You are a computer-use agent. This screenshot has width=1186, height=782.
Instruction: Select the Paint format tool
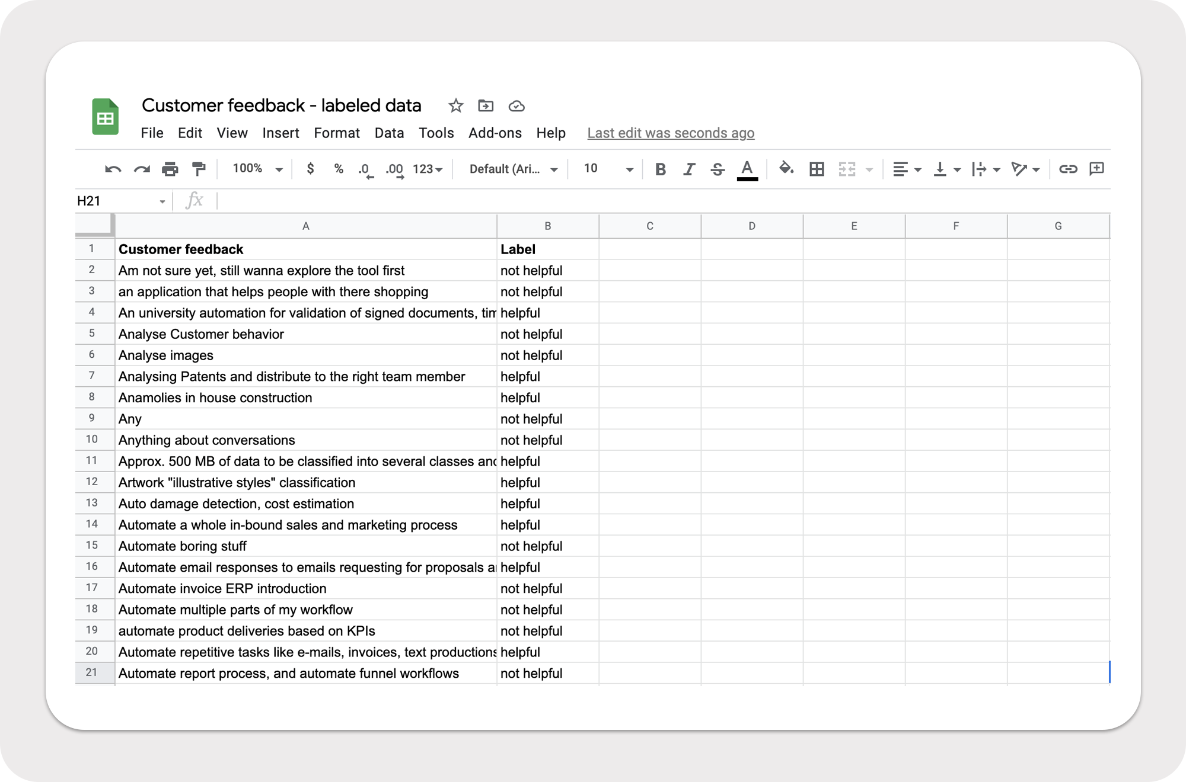(x=199, y=169)
